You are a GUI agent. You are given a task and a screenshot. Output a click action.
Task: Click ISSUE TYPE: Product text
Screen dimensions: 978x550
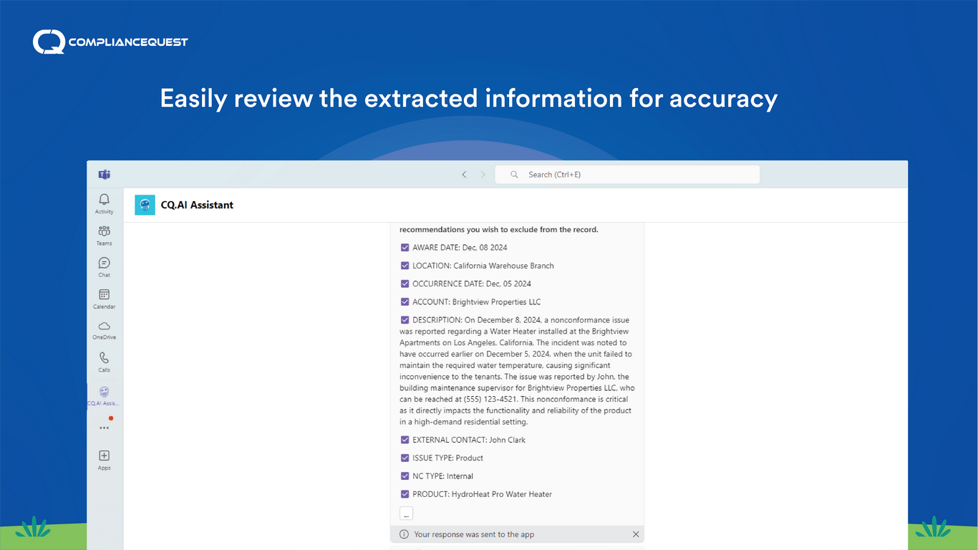click(448, 458)
